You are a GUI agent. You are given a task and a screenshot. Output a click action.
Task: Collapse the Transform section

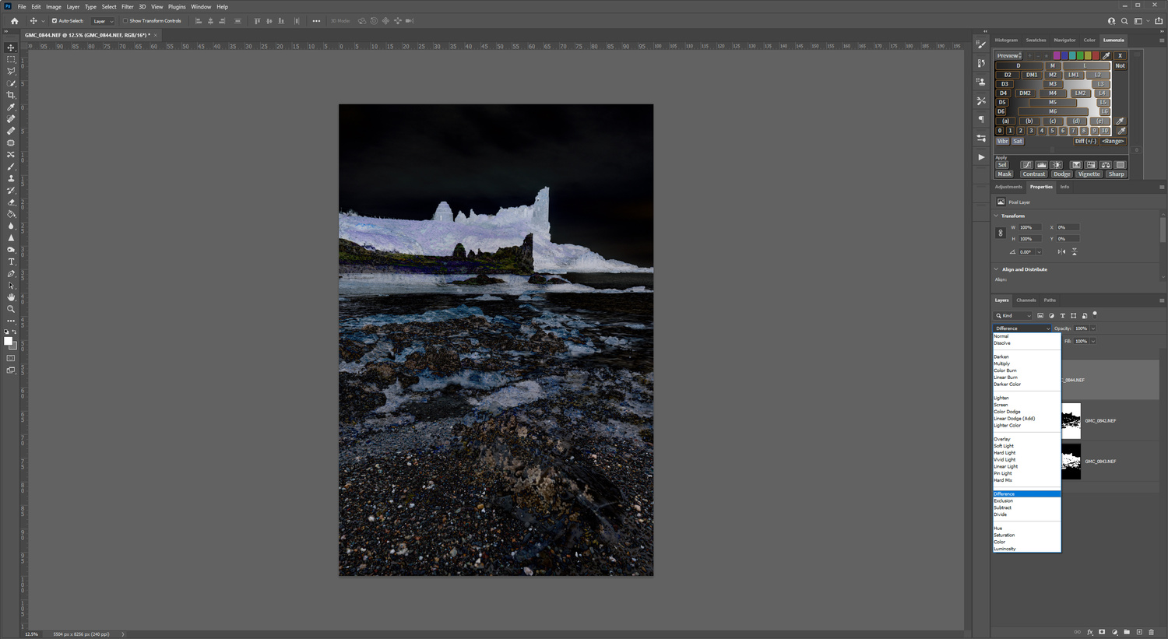996,216
